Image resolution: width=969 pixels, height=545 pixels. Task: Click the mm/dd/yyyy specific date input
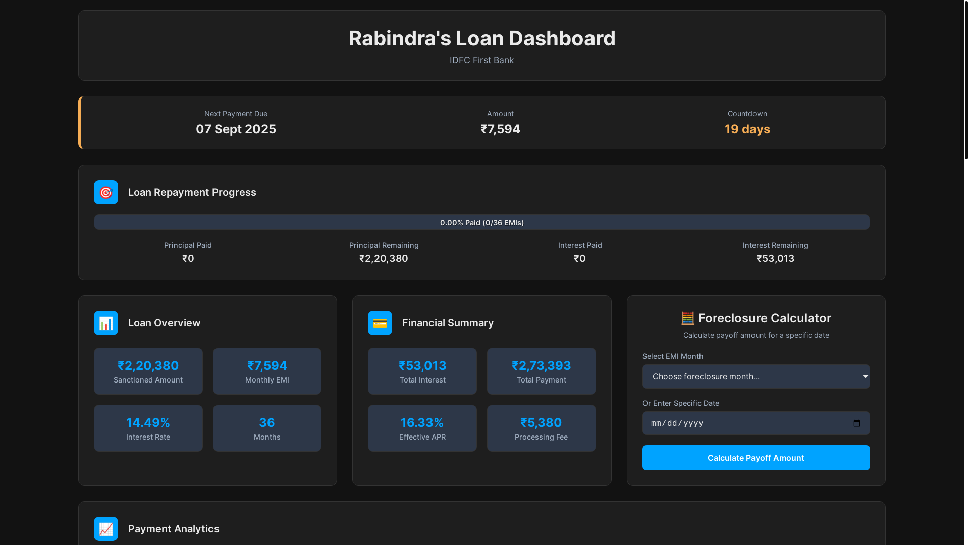point(756,423)
